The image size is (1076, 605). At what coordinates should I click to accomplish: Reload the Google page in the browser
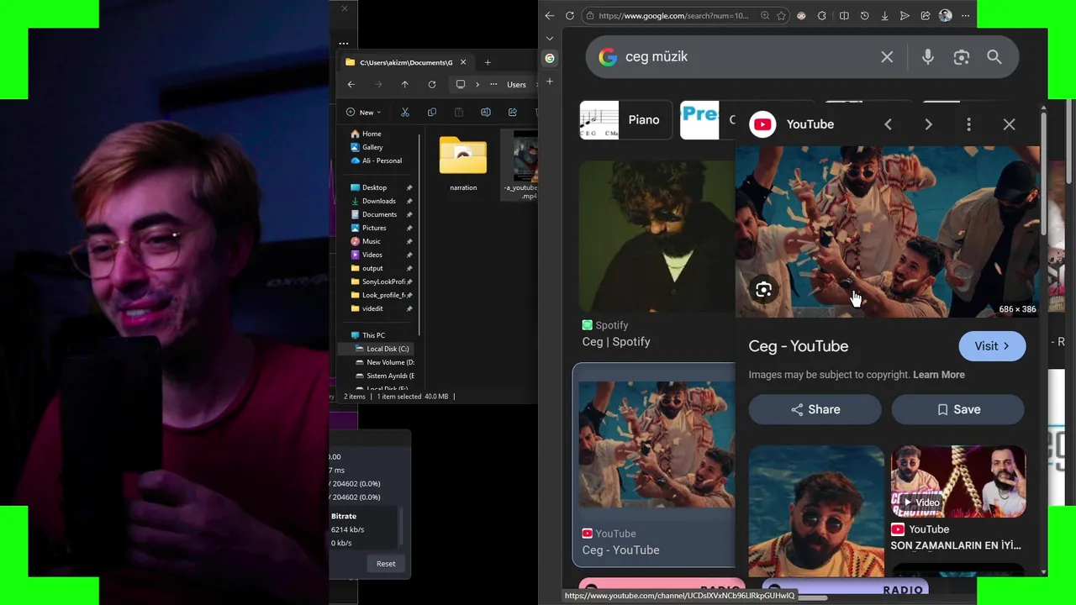[569, 15]
